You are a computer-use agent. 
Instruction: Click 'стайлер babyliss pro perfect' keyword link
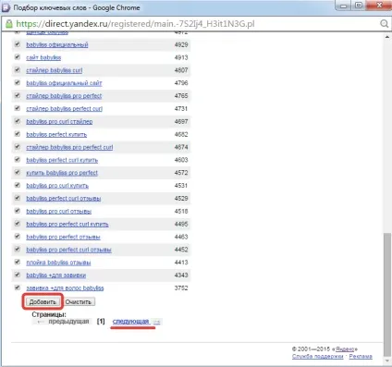tap(64, 96)
